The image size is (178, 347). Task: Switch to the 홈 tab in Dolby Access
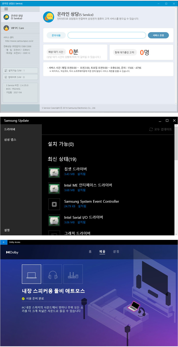90,252
